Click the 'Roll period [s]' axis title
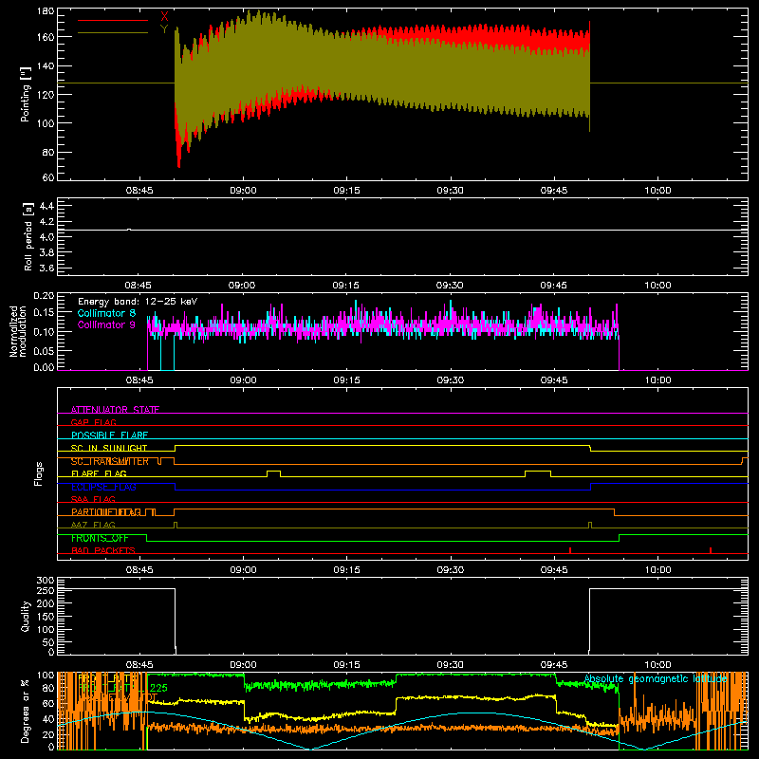Image resolution: width=759 pixels, height=759 pixels. (28, 236)
